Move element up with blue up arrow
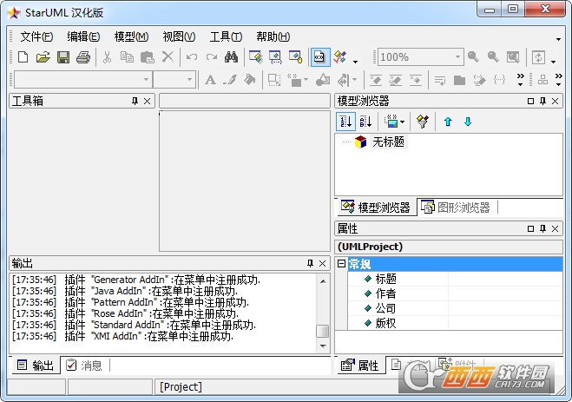 click(448, 122)
